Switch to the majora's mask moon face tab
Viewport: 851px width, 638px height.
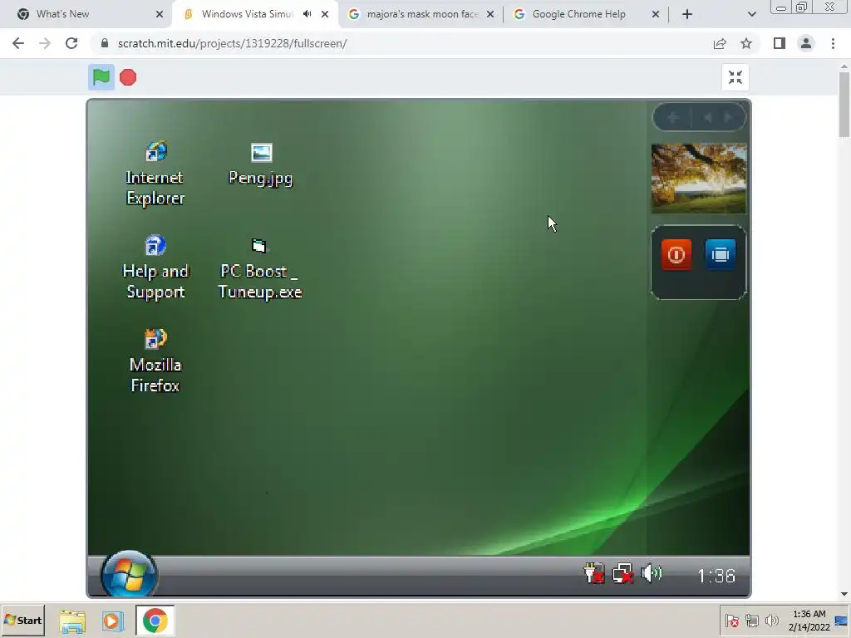coord(421,14)
